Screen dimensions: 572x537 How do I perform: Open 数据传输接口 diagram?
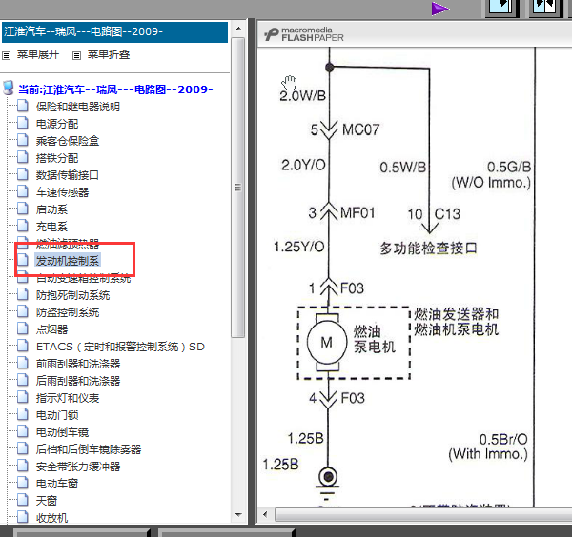(x=67, y=175)
